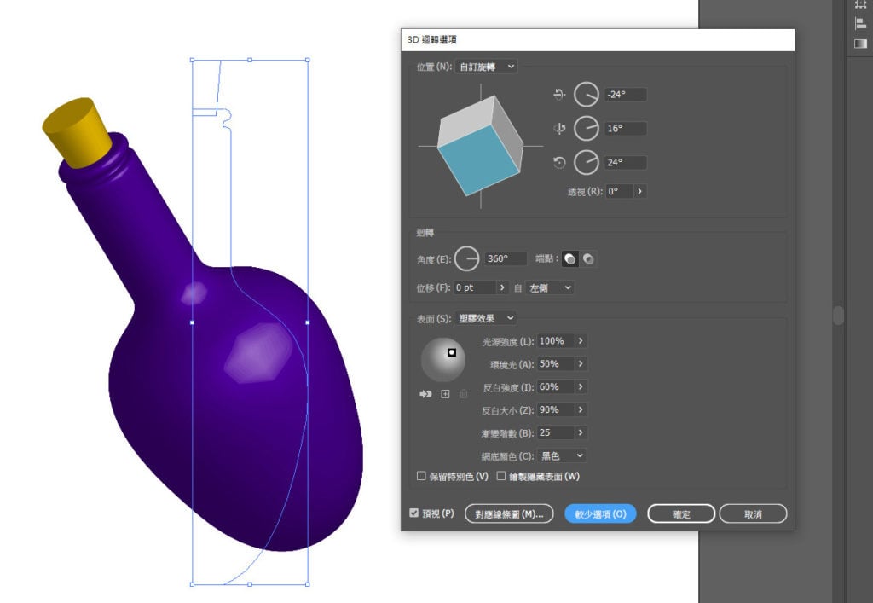Screen dimensions: 873x603
Task: Toggle the 預視 (P) preview checkbox
Action: click(413, 513)
